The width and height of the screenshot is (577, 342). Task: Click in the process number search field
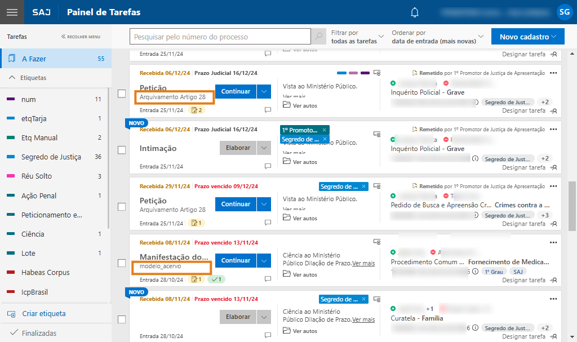click(x=220, y=37)
